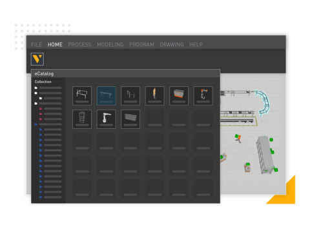This screenshot has width=310, height=232.
Task: Switch to the PROCESS tab
Action: 79,44
